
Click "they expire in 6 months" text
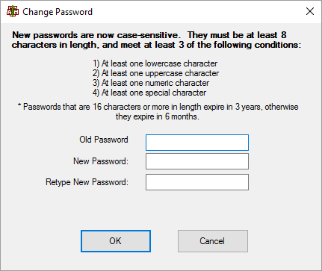tap(158, 116)
